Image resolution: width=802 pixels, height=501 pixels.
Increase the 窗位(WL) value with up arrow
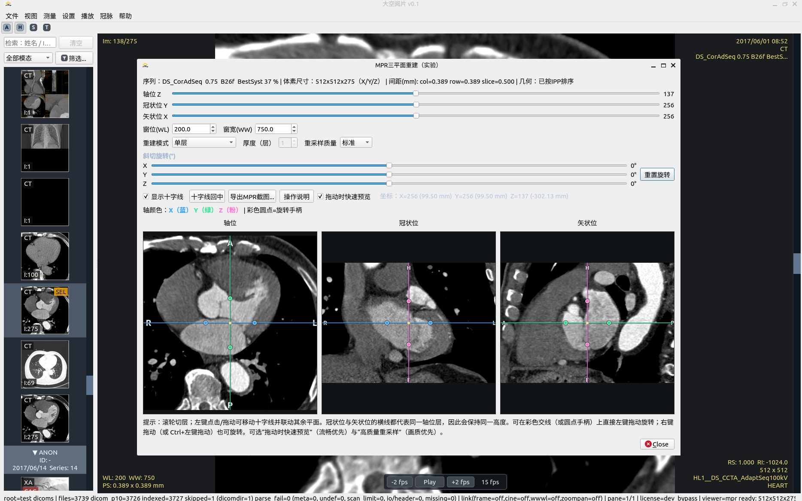(213, 127)
